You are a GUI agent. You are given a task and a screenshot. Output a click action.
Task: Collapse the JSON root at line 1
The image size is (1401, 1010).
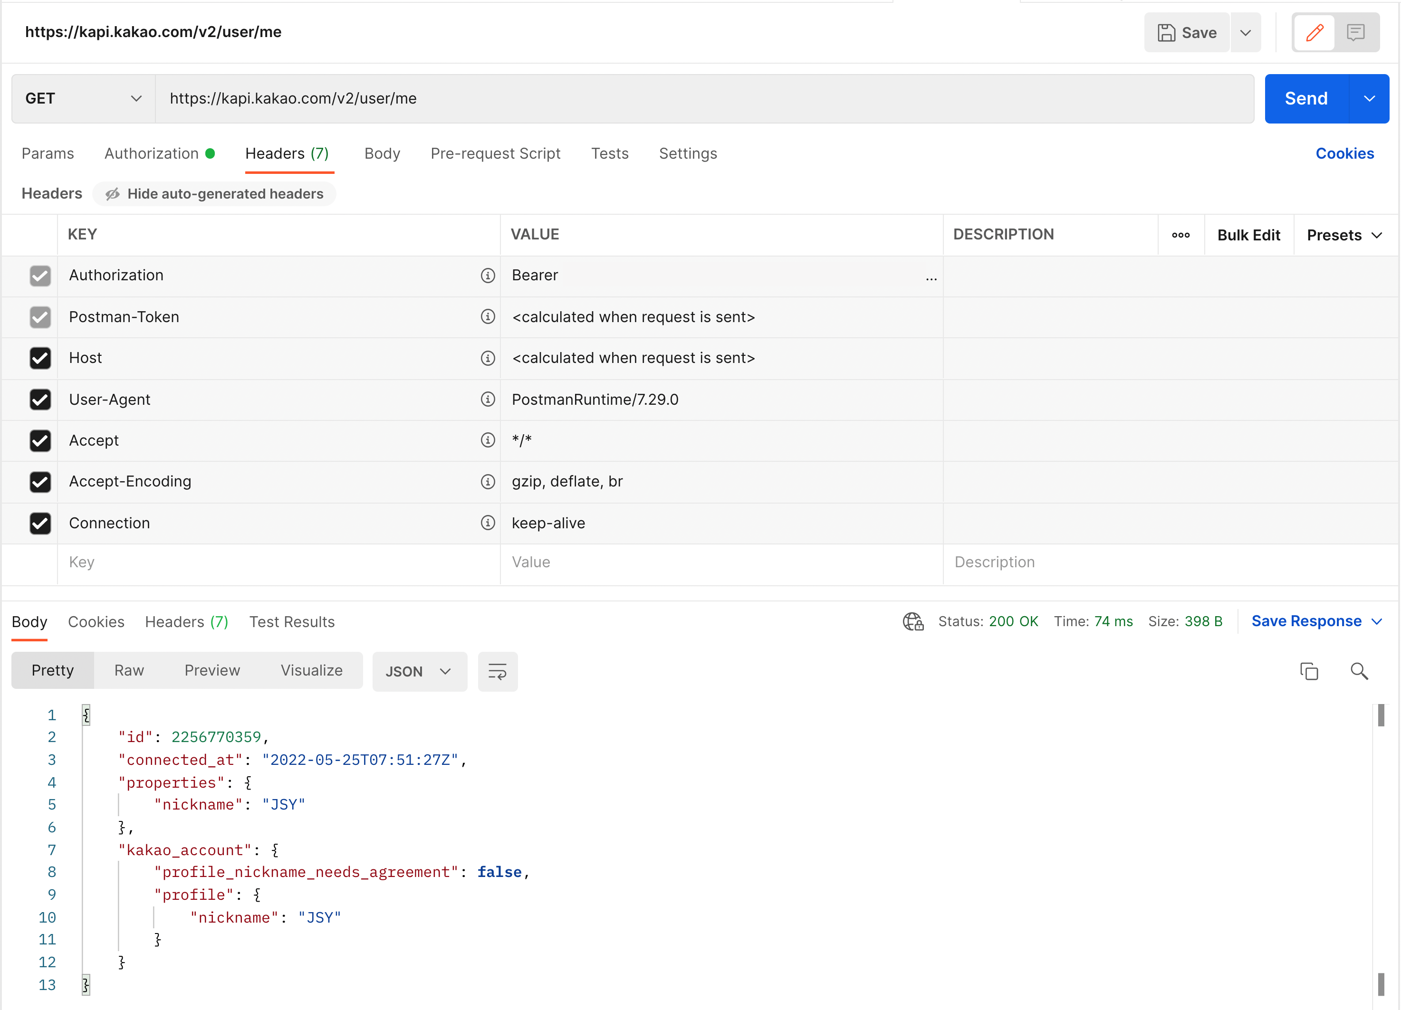[86, 715]
